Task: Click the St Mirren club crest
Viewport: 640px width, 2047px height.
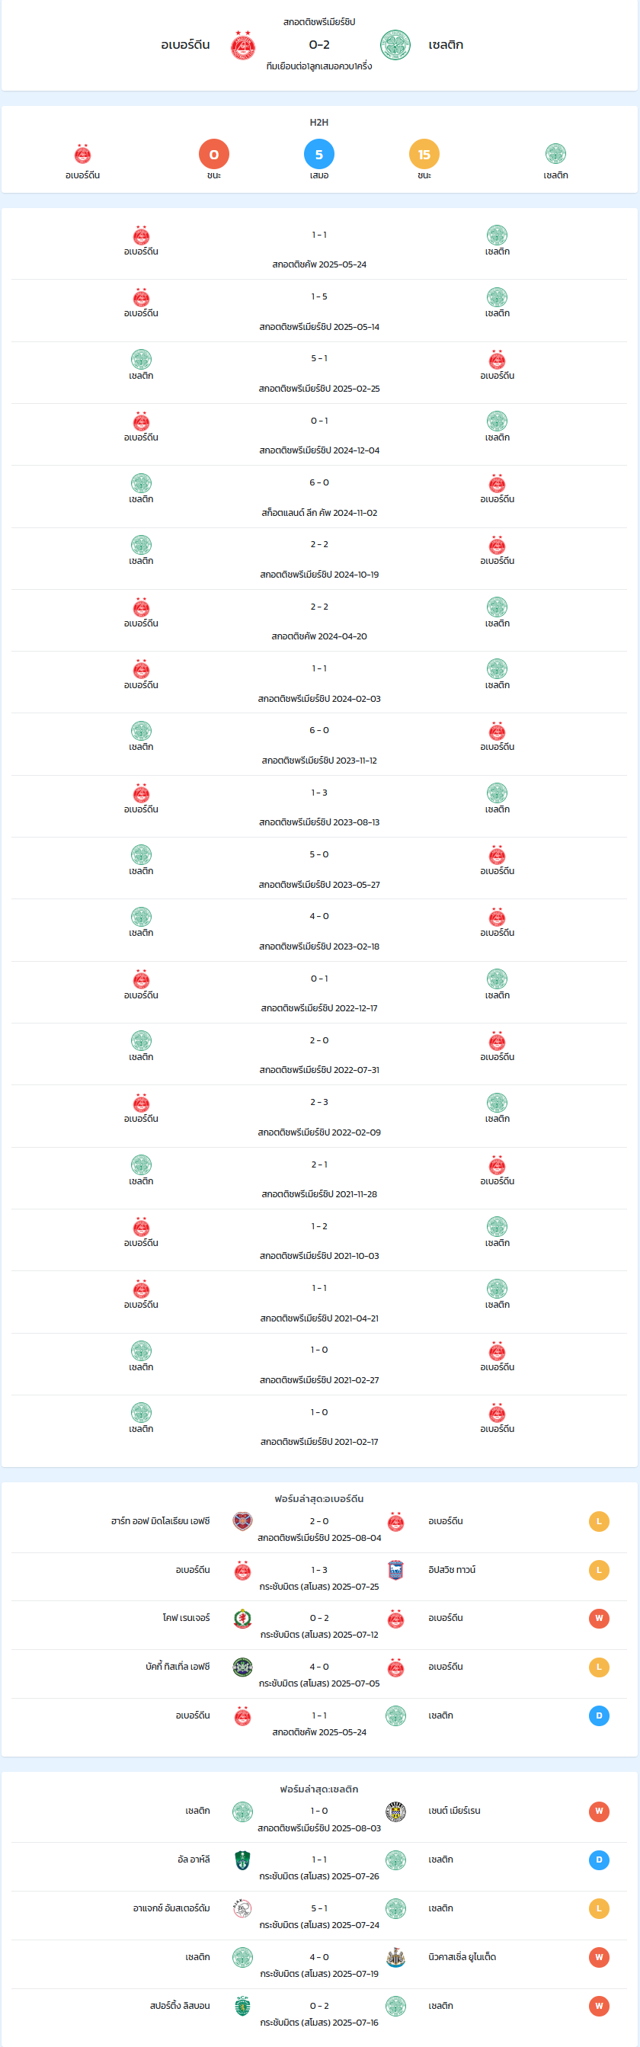Action: pyautogui.click(x=395, y=1811)
